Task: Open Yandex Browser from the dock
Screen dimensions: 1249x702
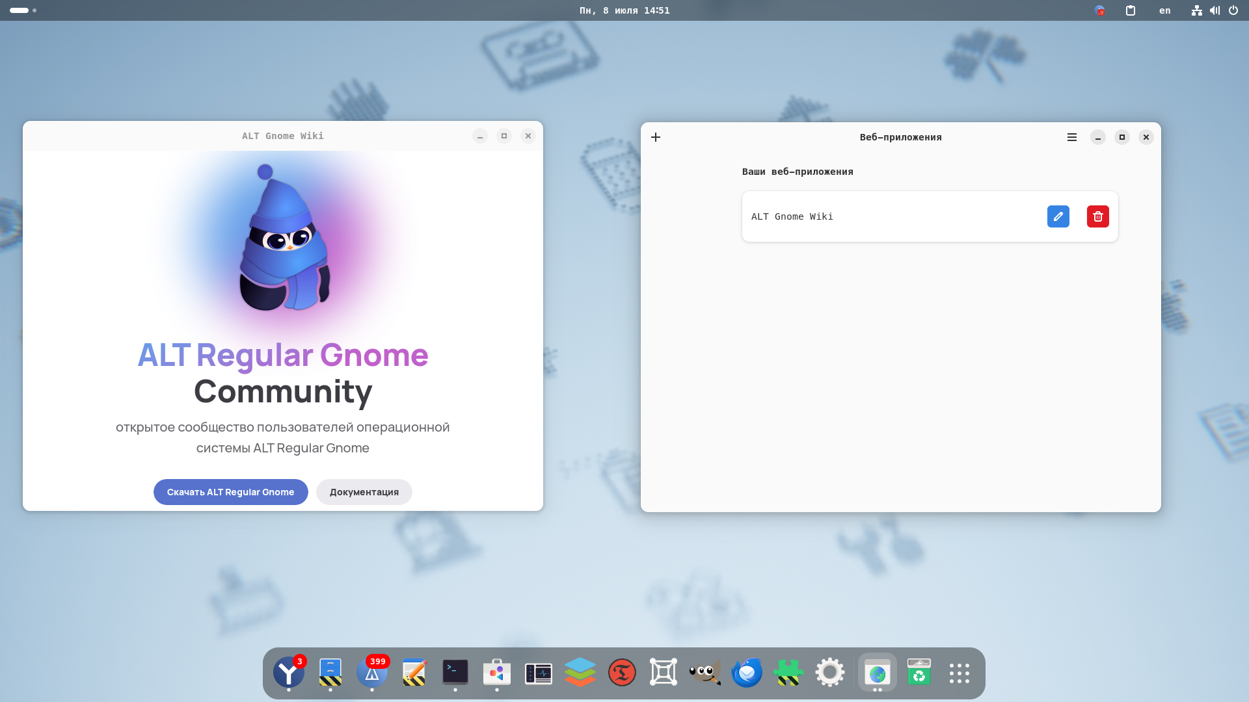Action: coord(289,673)
